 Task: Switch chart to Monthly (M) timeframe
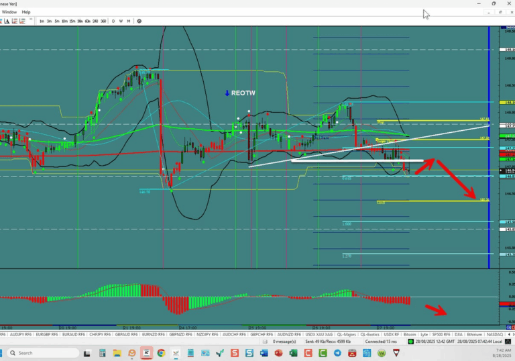(129, 21)
